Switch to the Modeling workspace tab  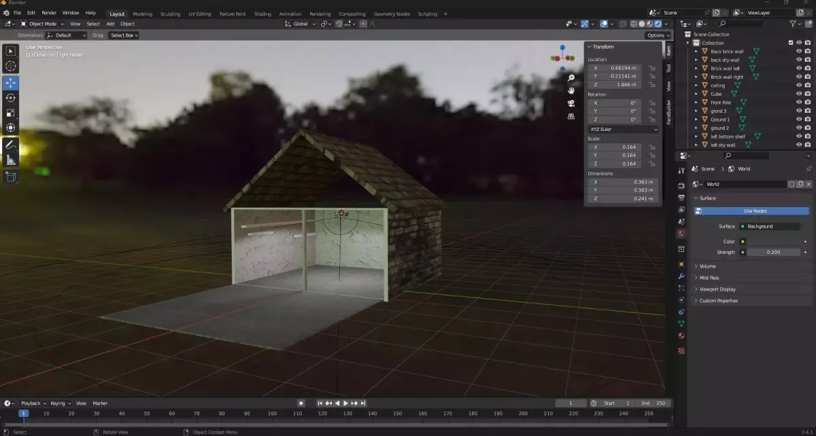click(x=143, y=14)
